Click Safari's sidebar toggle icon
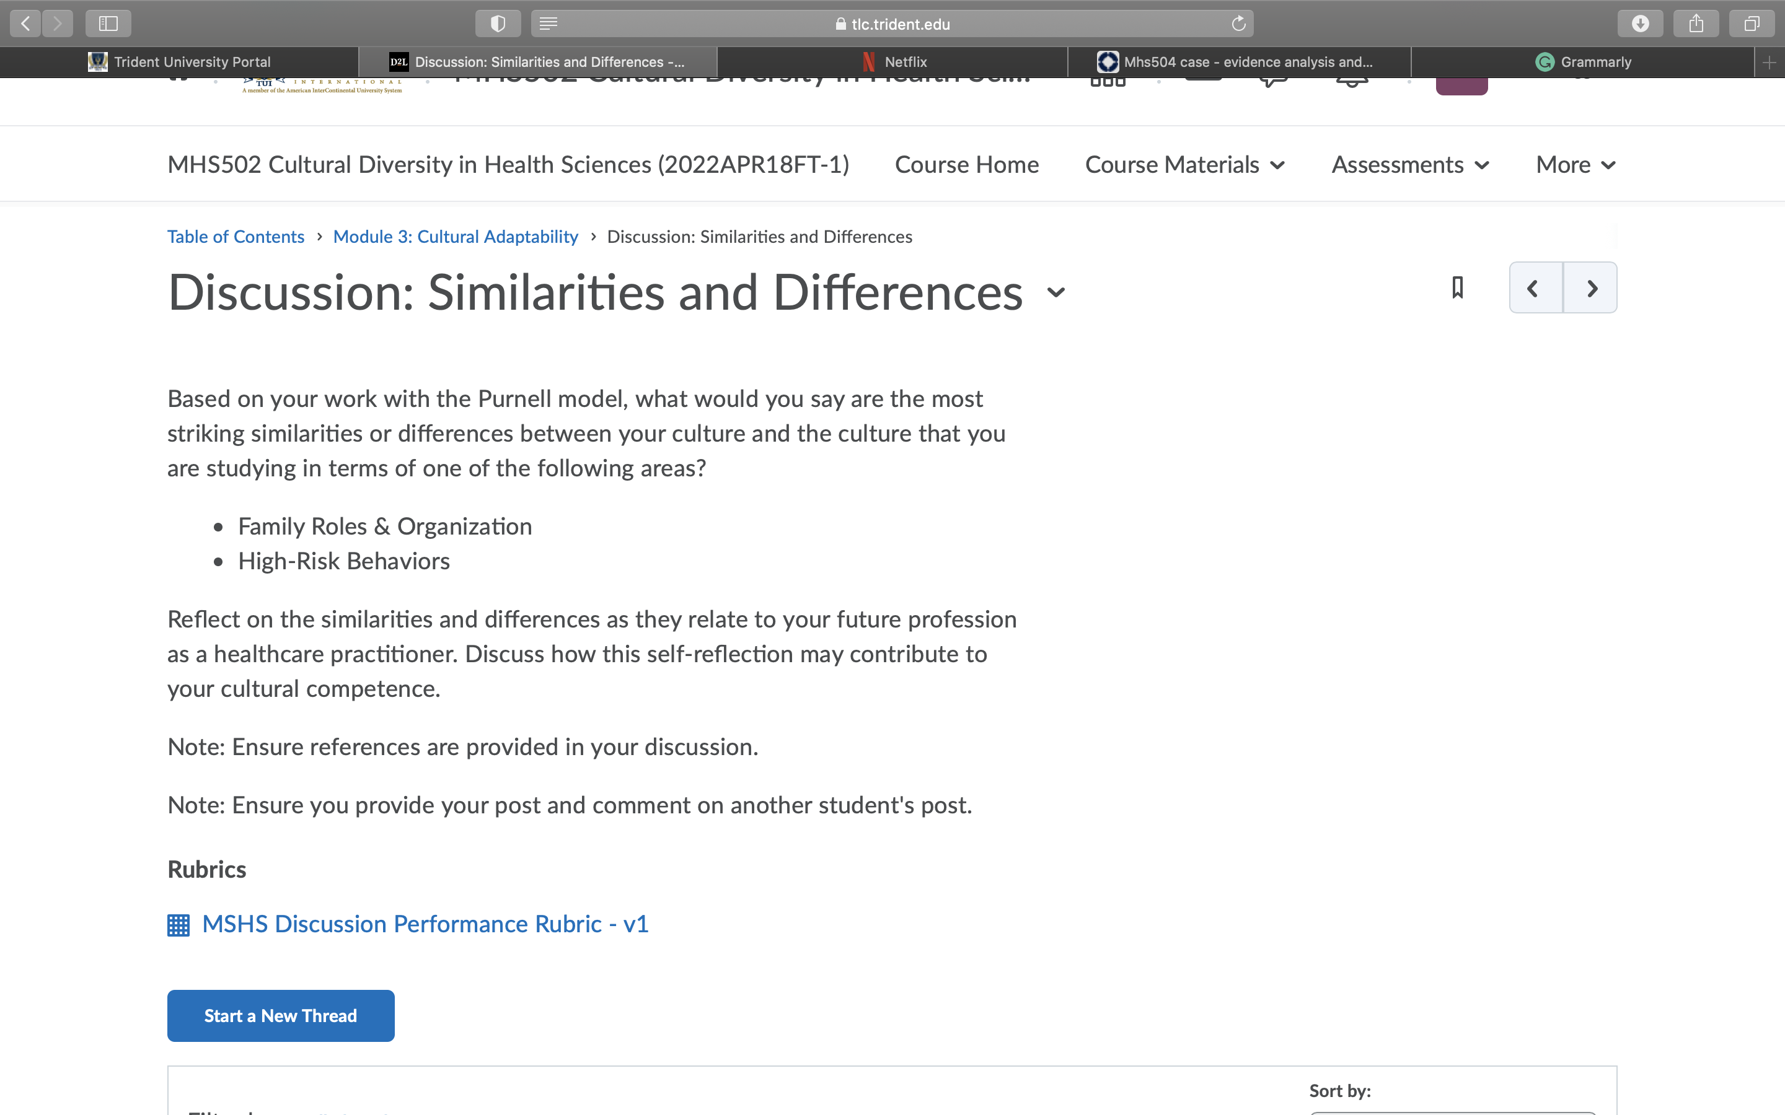1785x1115 pixels. (x=108, y=24)
